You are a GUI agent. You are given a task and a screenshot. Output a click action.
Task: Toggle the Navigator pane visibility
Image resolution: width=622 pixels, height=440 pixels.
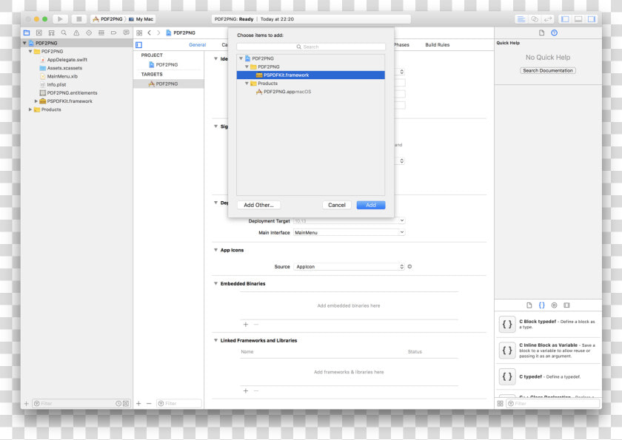pos(565,19)
